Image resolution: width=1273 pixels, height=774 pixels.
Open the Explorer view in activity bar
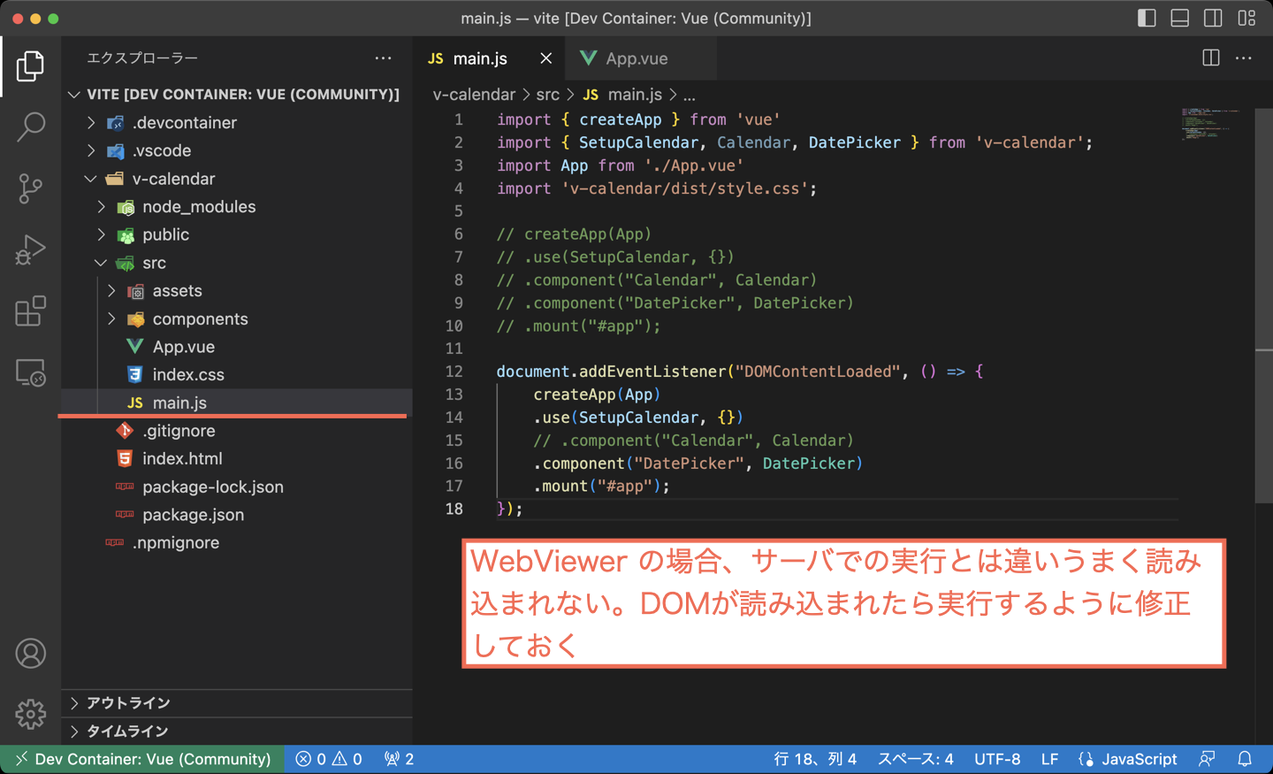click(x=30, y=66)
